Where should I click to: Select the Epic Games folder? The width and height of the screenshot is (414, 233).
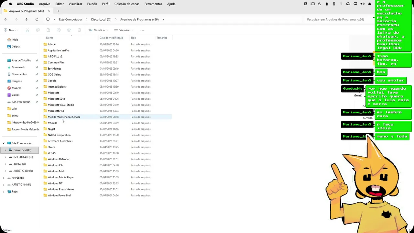tap(107, 69)
